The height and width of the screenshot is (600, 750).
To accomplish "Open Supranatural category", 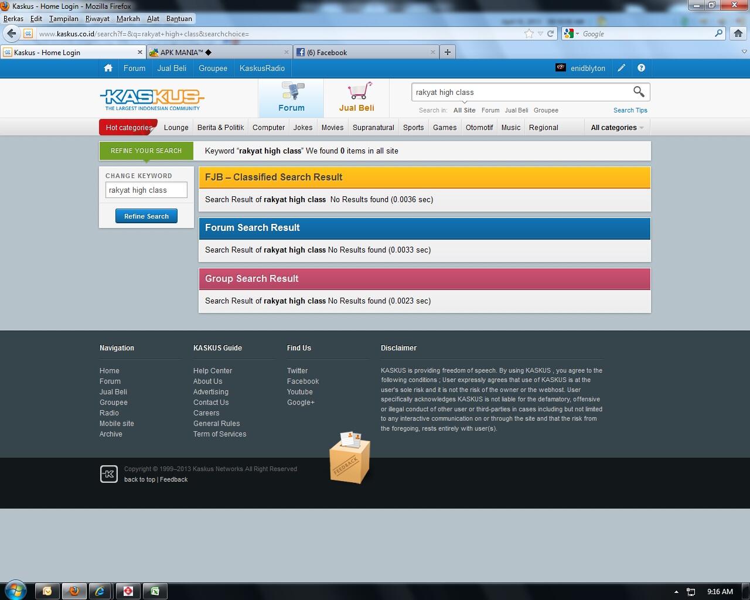I will pyautogui.click(x=373, y=127).
